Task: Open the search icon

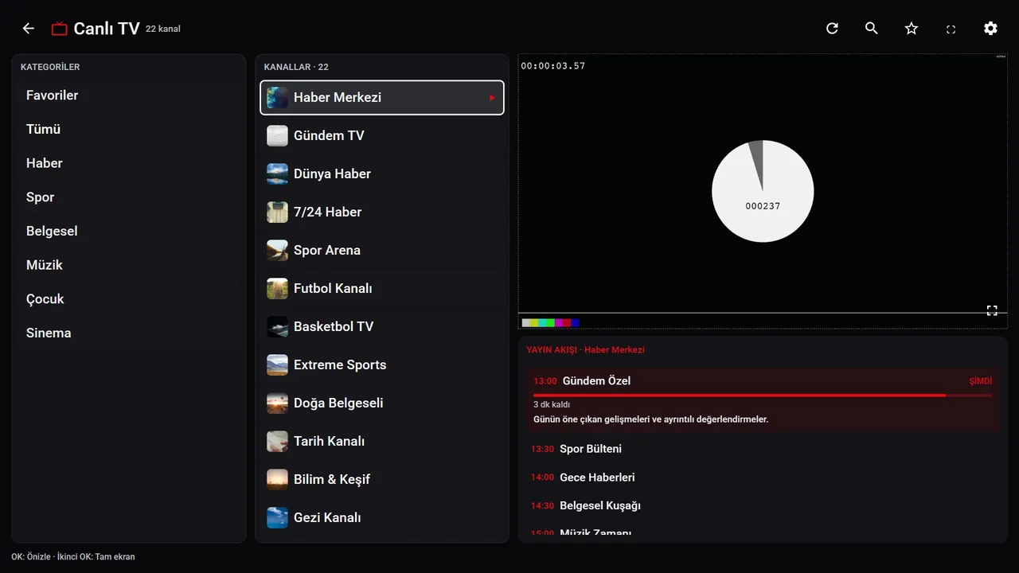Action: point(872,29)
